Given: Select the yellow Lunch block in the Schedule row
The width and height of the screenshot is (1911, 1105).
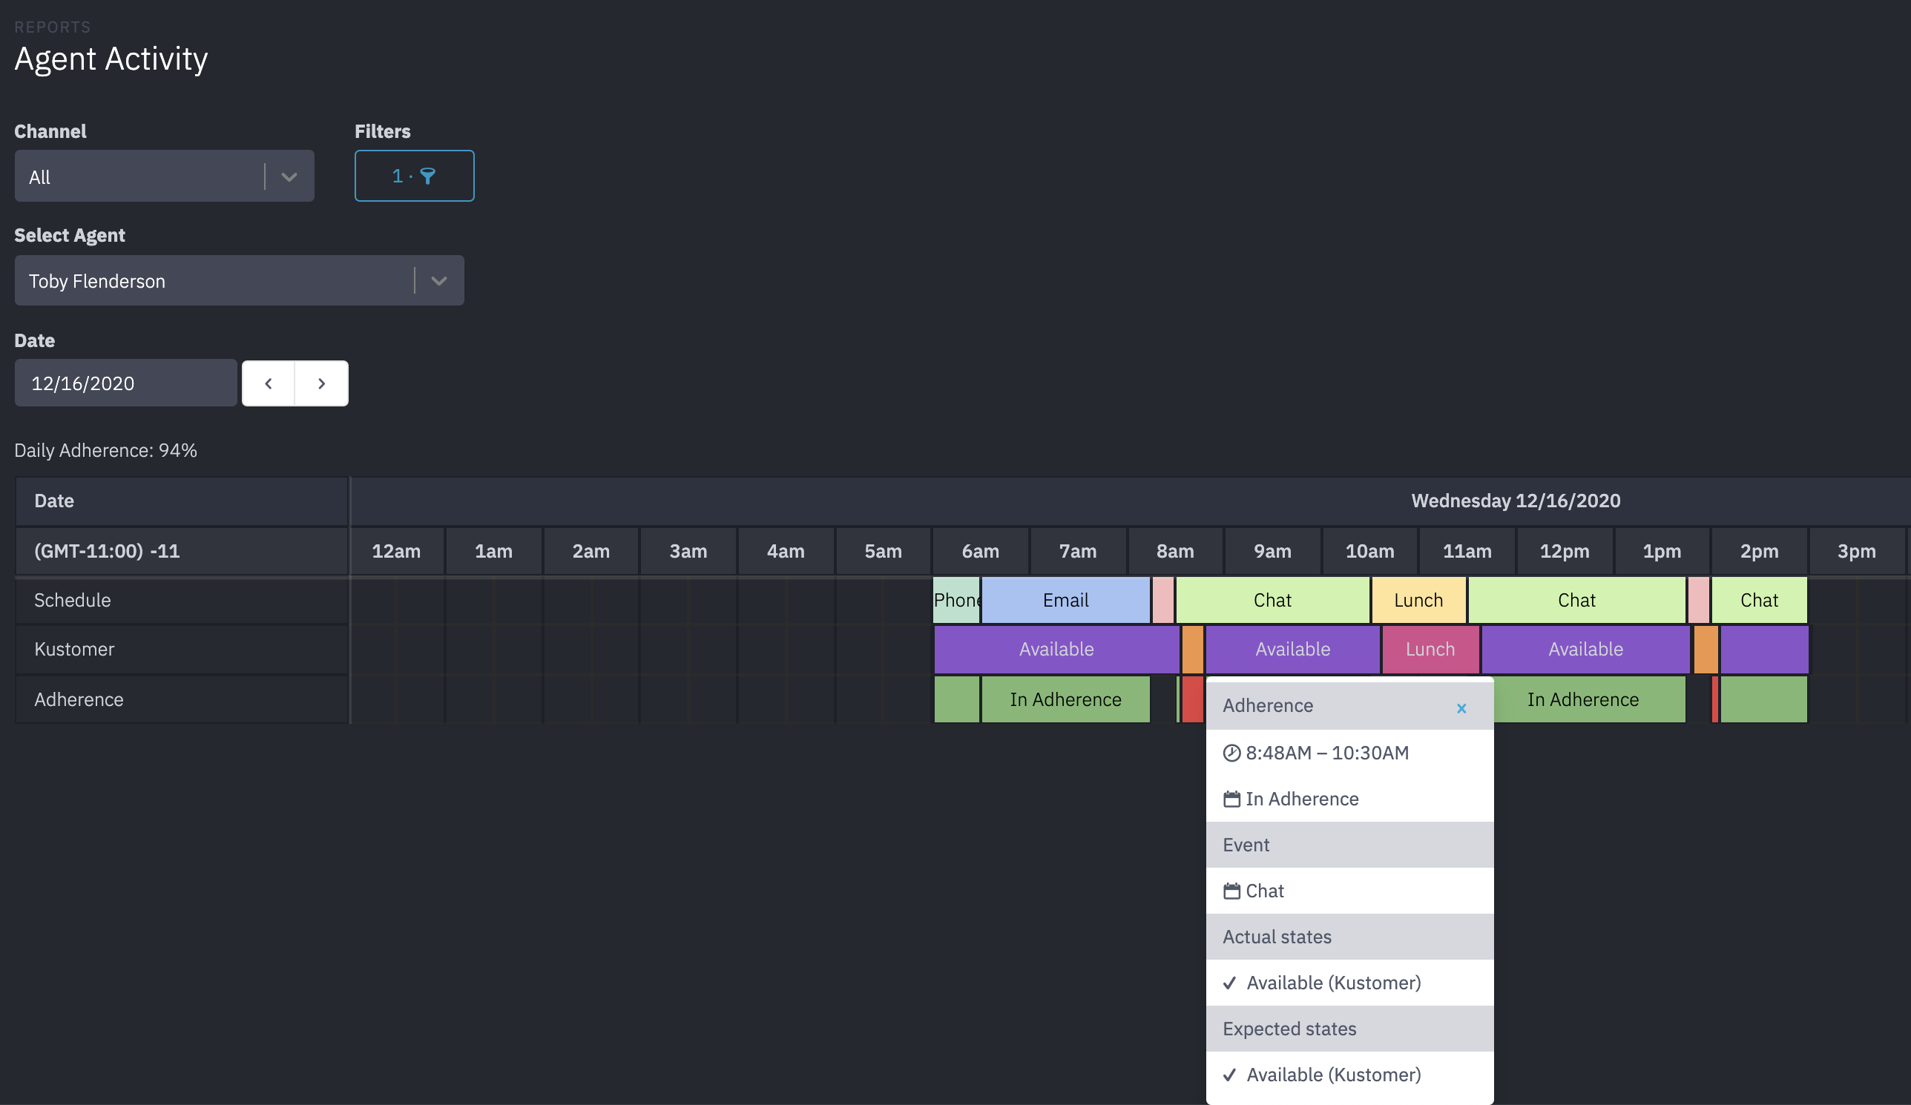Looking at the screenshot, I should pos(1418,600).
